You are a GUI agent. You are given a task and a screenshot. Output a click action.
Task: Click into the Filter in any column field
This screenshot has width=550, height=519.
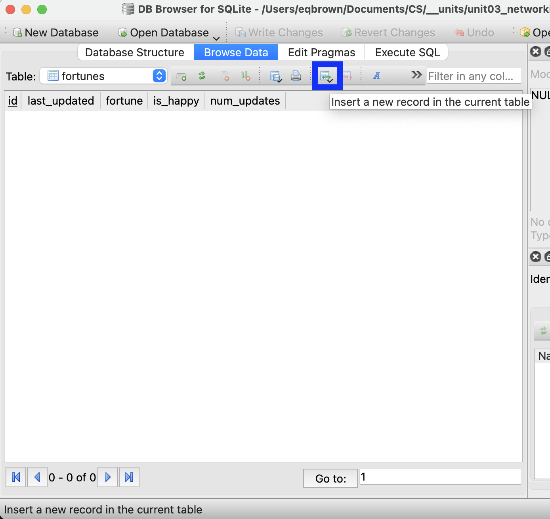474,76
